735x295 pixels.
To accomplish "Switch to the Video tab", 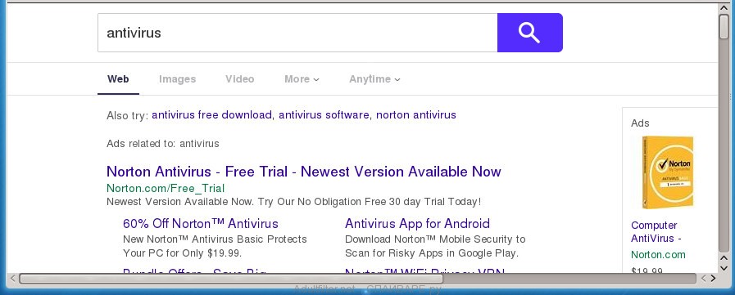I will (239, 79).
